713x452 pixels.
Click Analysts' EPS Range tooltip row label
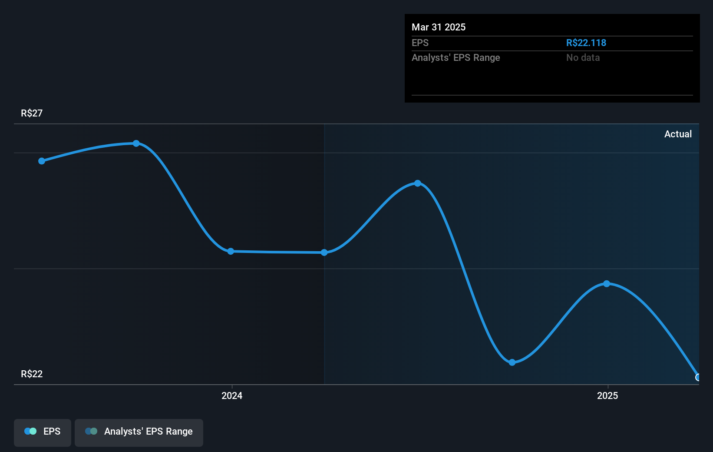point(456,58)
